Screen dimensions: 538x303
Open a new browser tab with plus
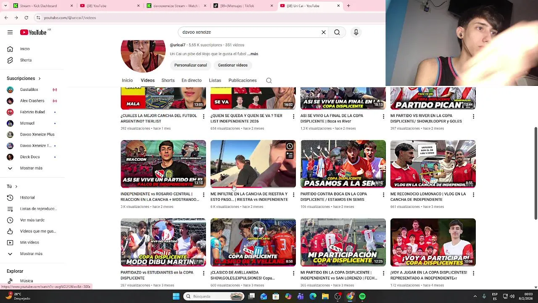[x=348, y=6]
